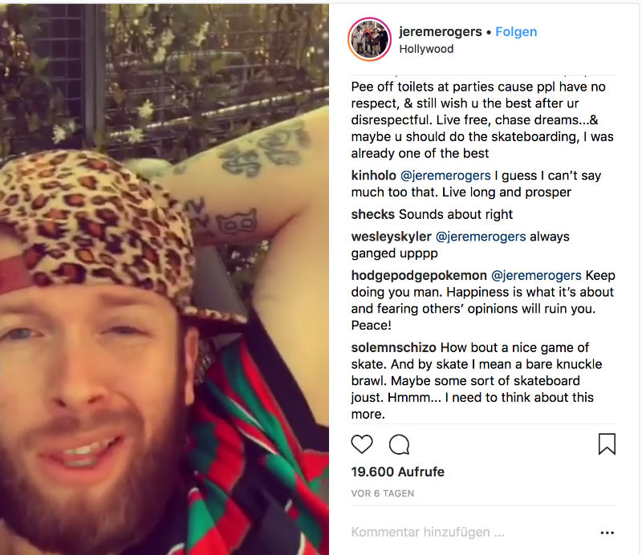Open jeremerogers username in post header

440,31
